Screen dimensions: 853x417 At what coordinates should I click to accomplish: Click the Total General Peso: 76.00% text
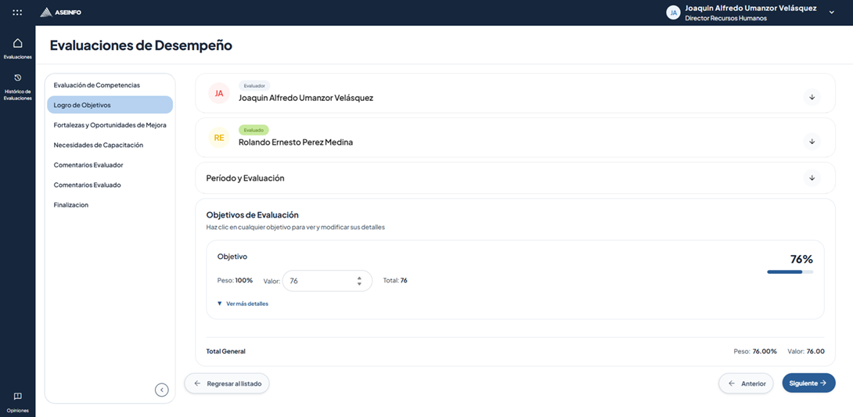(755, 351)
